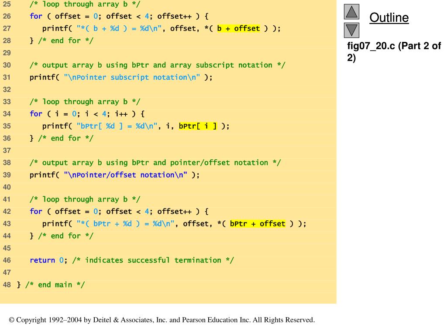
Task: Click line number 25
Action: tap(7, 4)
